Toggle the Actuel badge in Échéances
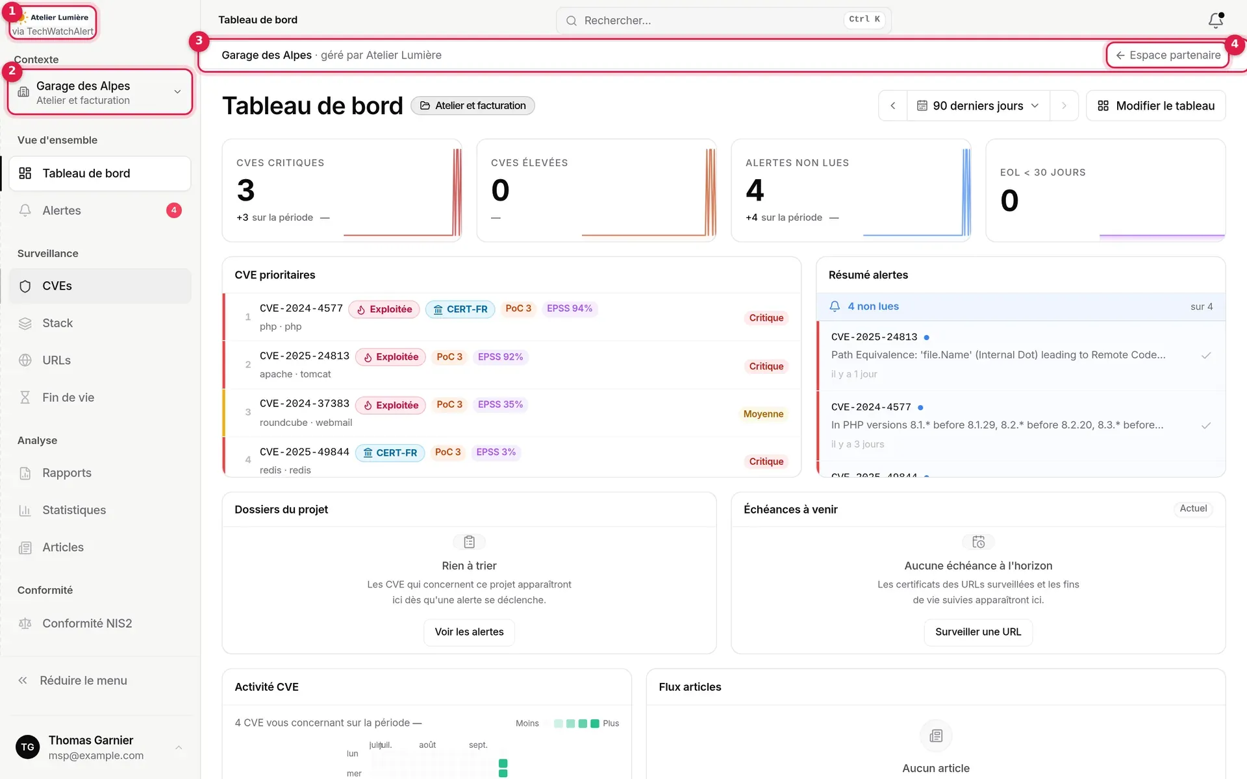 [x=1193, y=509]
